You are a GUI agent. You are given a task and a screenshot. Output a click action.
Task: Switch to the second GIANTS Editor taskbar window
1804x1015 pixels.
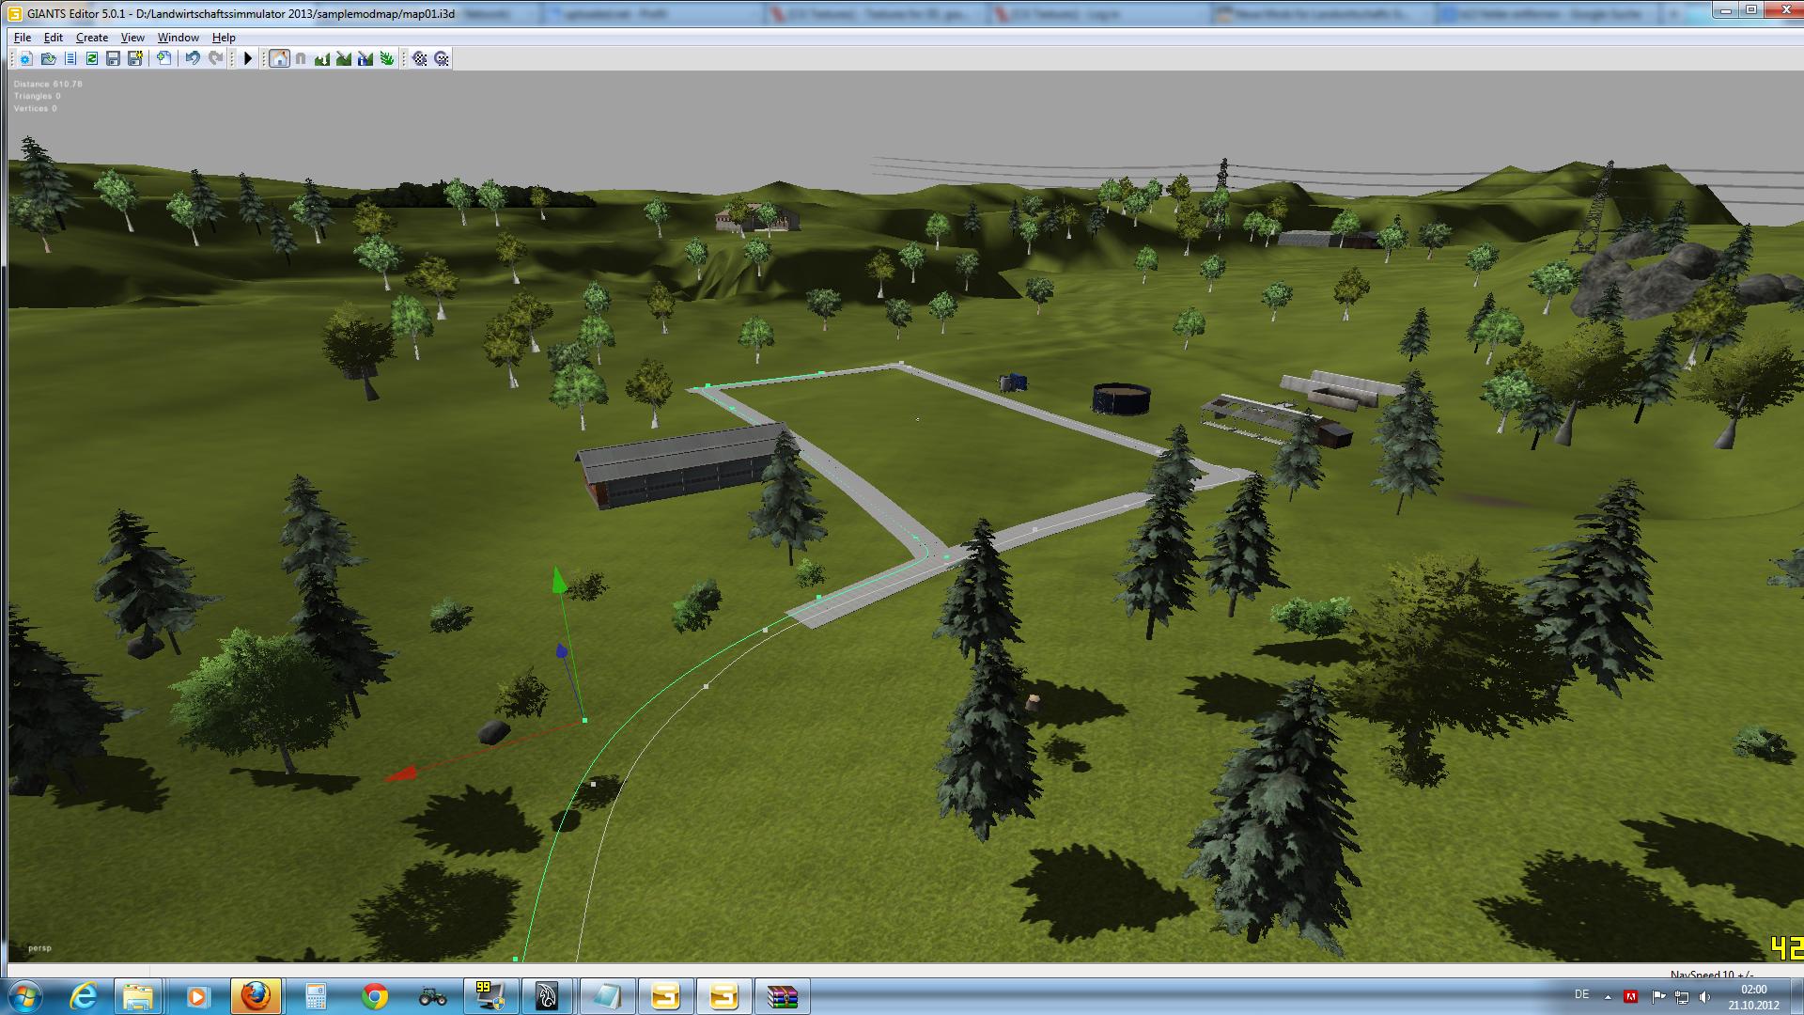pos(723,996)
